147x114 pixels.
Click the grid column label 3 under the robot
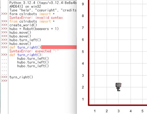(118, 111)
